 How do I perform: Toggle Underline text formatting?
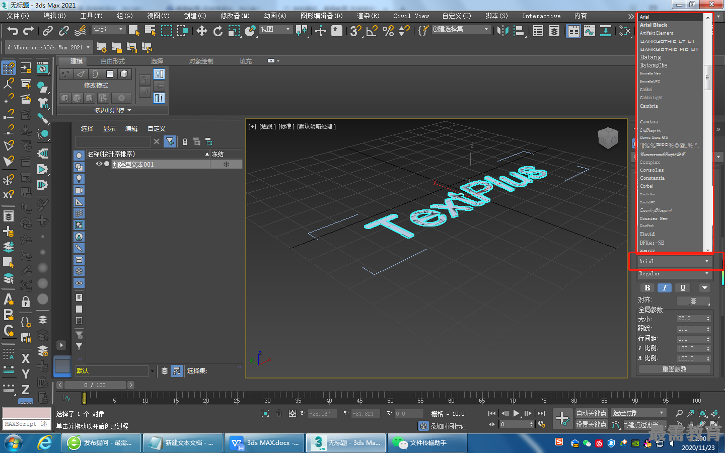tap(683, 288)
